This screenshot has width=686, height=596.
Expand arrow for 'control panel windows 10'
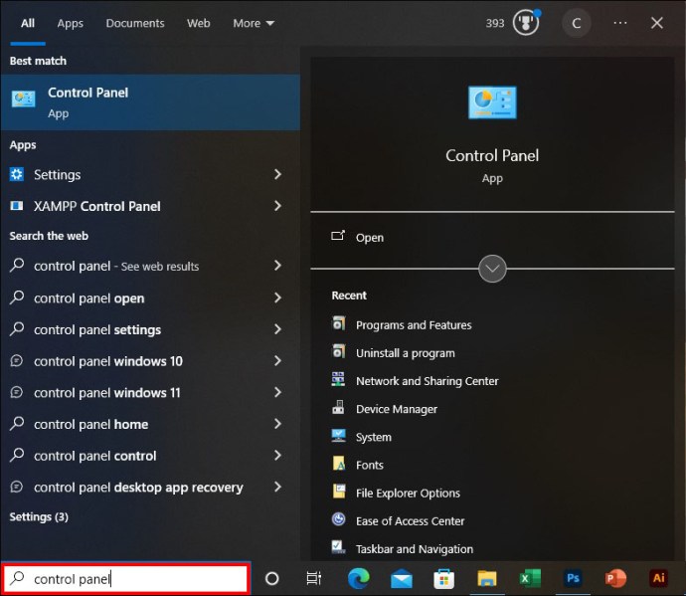tap(277, 361)
